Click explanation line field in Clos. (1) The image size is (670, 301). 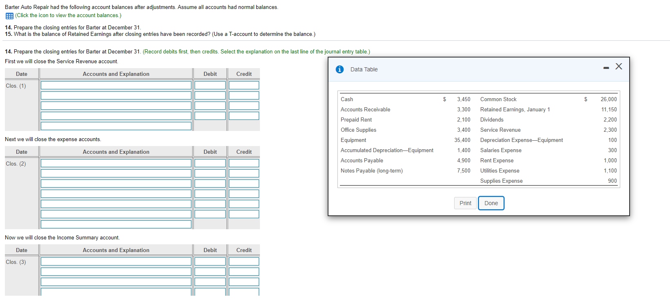pyautogui.click(x=116, y=126)
